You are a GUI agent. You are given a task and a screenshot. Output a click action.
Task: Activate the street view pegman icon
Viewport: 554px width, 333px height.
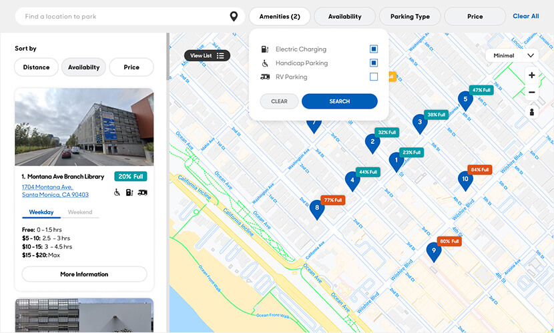[x=531, y=112]
